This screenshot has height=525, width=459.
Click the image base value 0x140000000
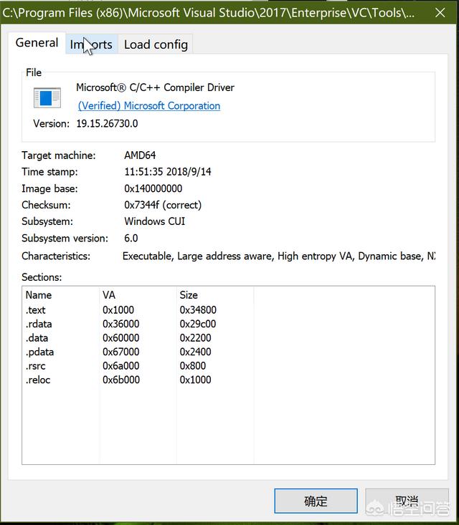click(153, 188)
